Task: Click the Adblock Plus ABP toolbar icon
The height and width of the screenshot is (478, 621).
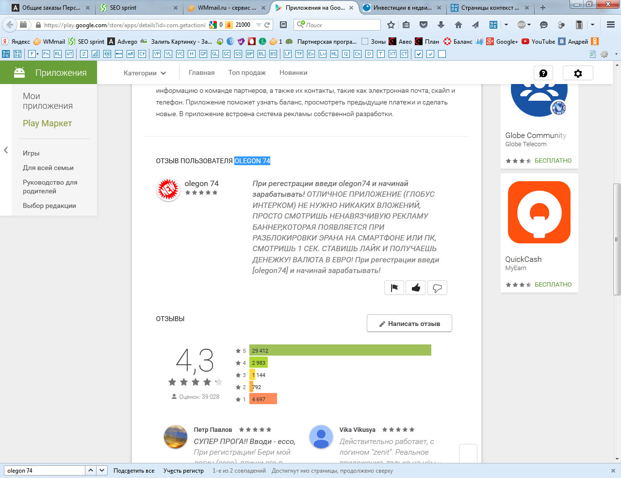Action: click(x=522, y=25)
